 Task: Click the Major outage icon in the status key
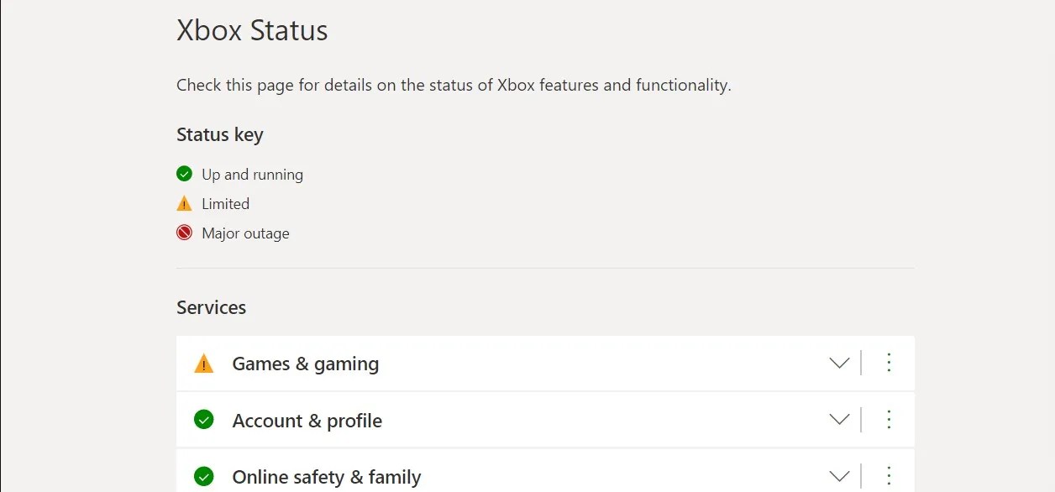coord(184,232)
